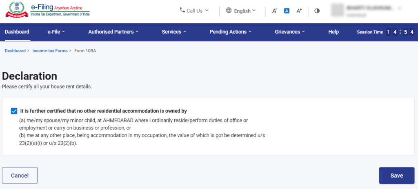
Task: Reset to default font size icon
Action: [287, 11]
